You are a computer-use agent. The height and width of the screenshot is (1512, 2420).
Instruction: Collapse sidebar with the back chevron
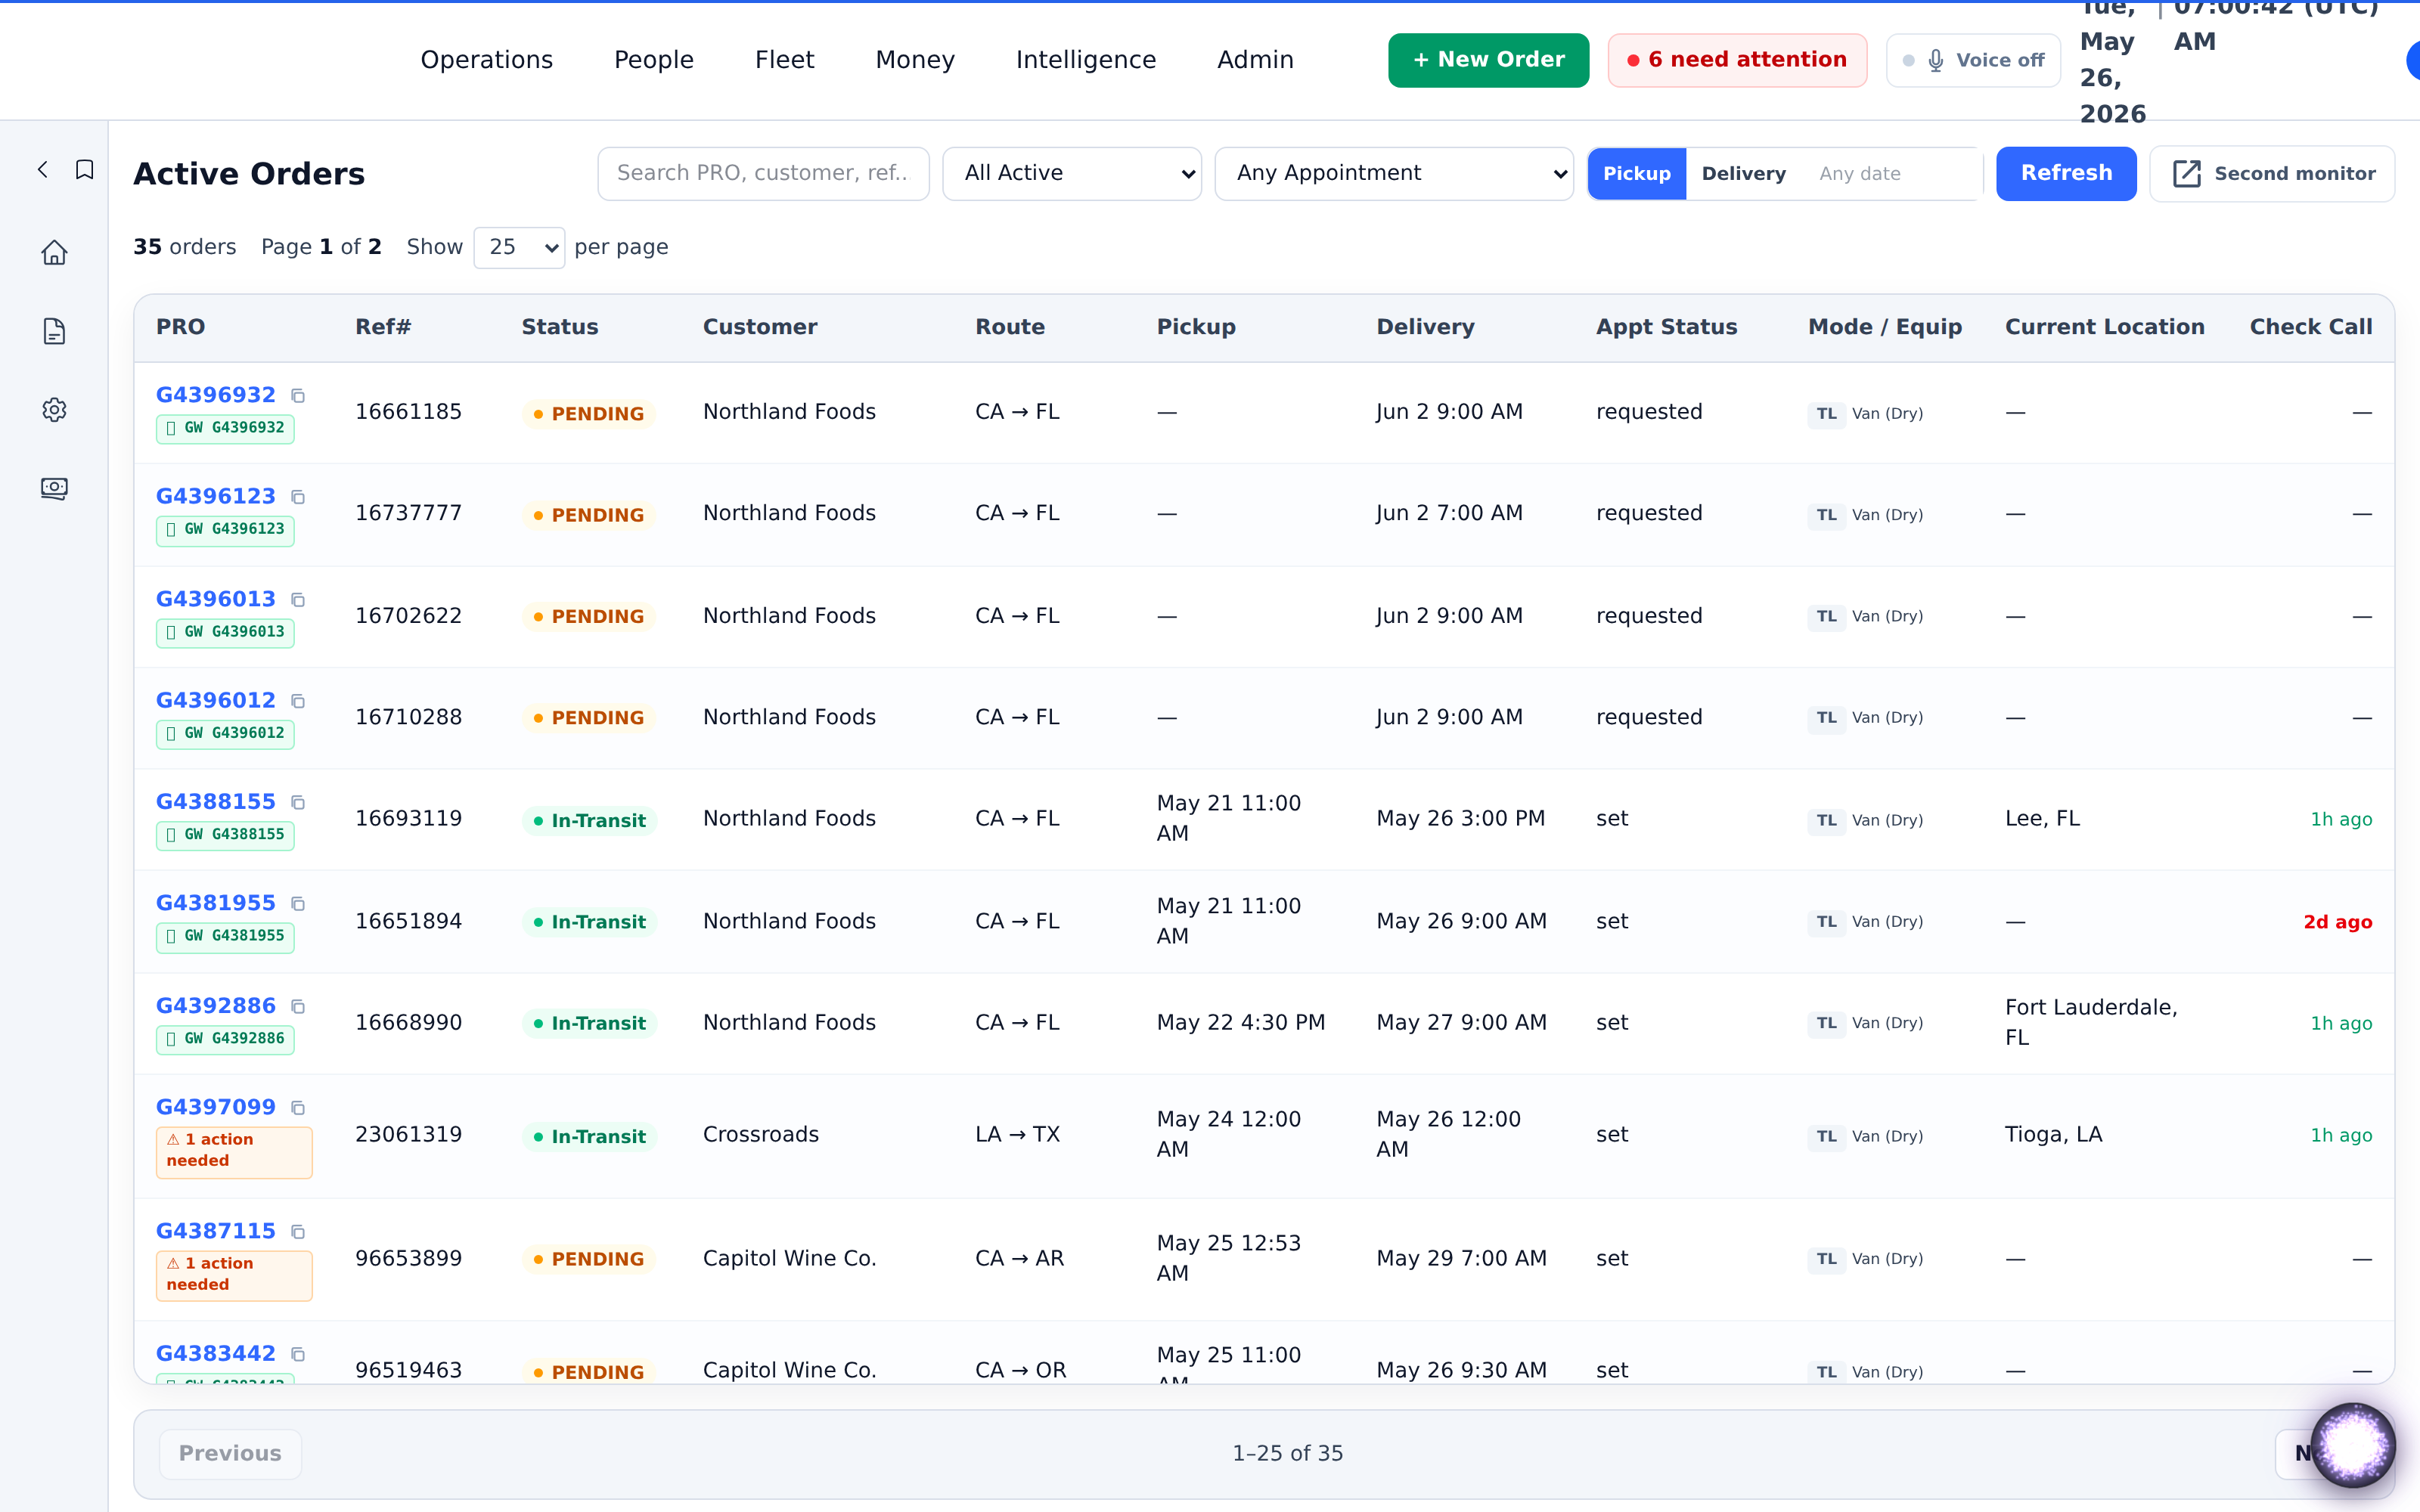click(43, 170)
